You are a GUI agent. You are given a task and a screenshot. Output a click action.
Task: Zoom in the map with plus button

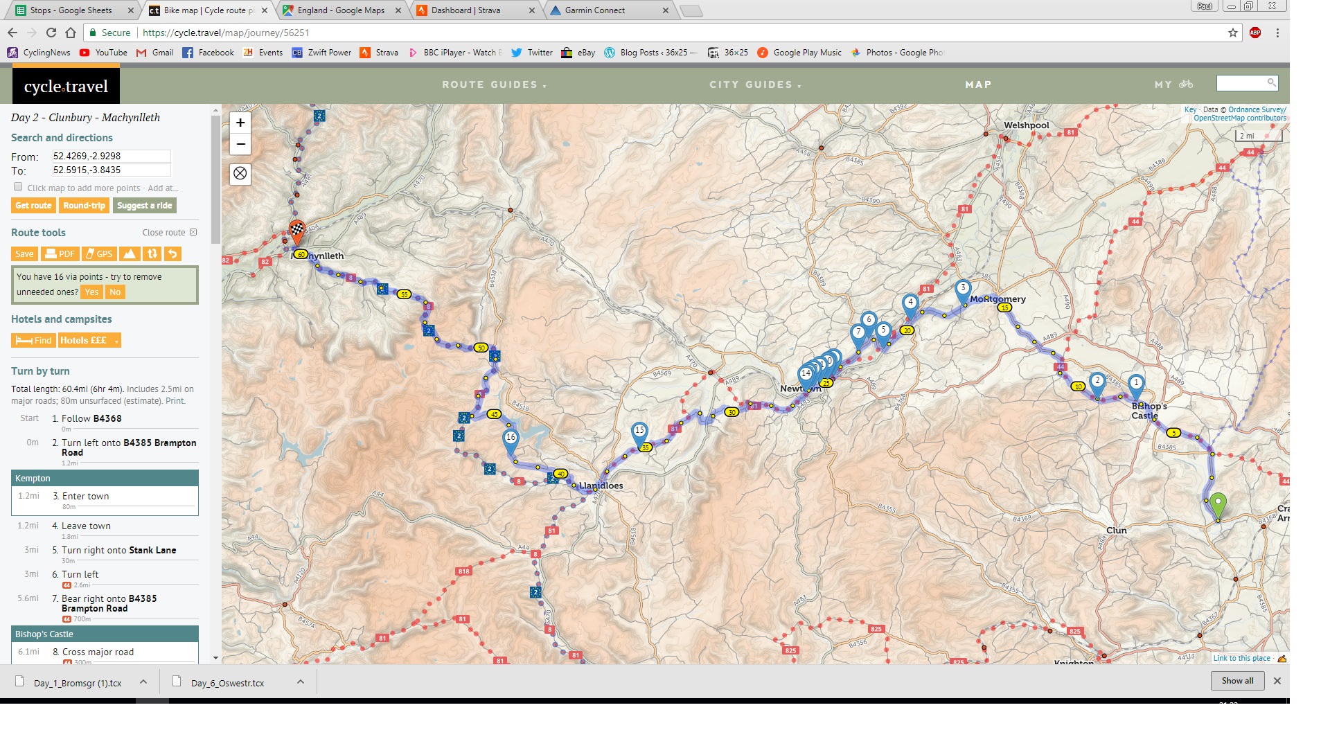coord(240,123)
